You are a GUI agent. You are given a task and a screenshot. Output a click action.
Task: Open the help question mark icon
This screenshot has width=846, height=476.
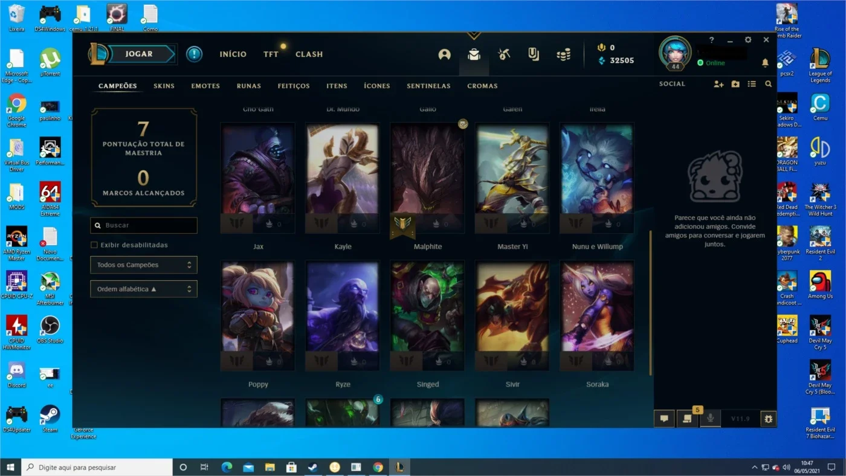(x=712, y=40)
